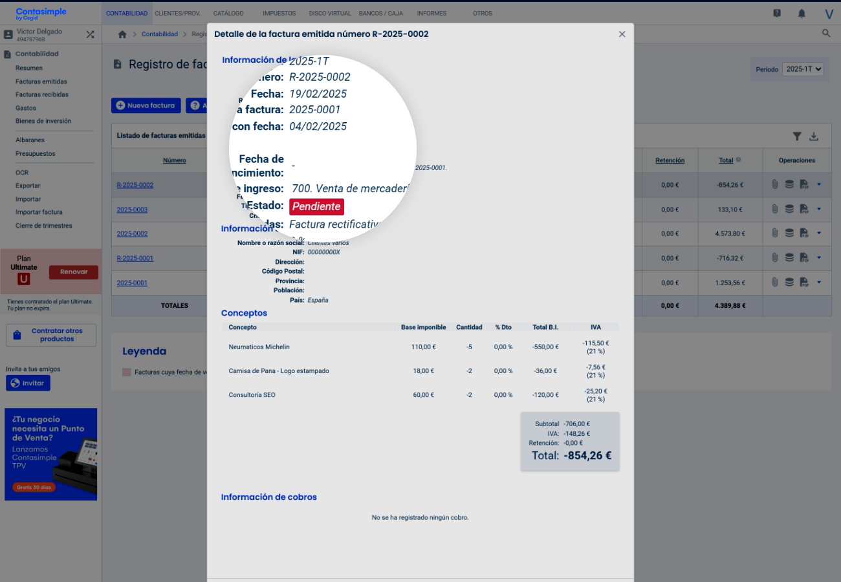Open attachments for the 4.573,80 € row
The height and width of the screenshot is (582, 841).
tap(774, 233)
